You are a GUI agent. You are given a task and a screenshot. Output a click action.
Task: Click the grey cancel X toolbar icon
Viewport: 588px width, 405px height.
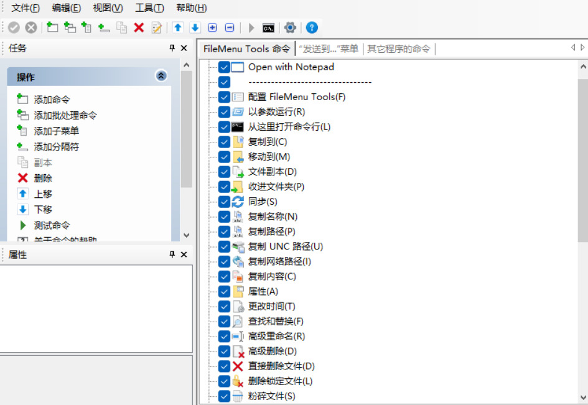(31, 27)
